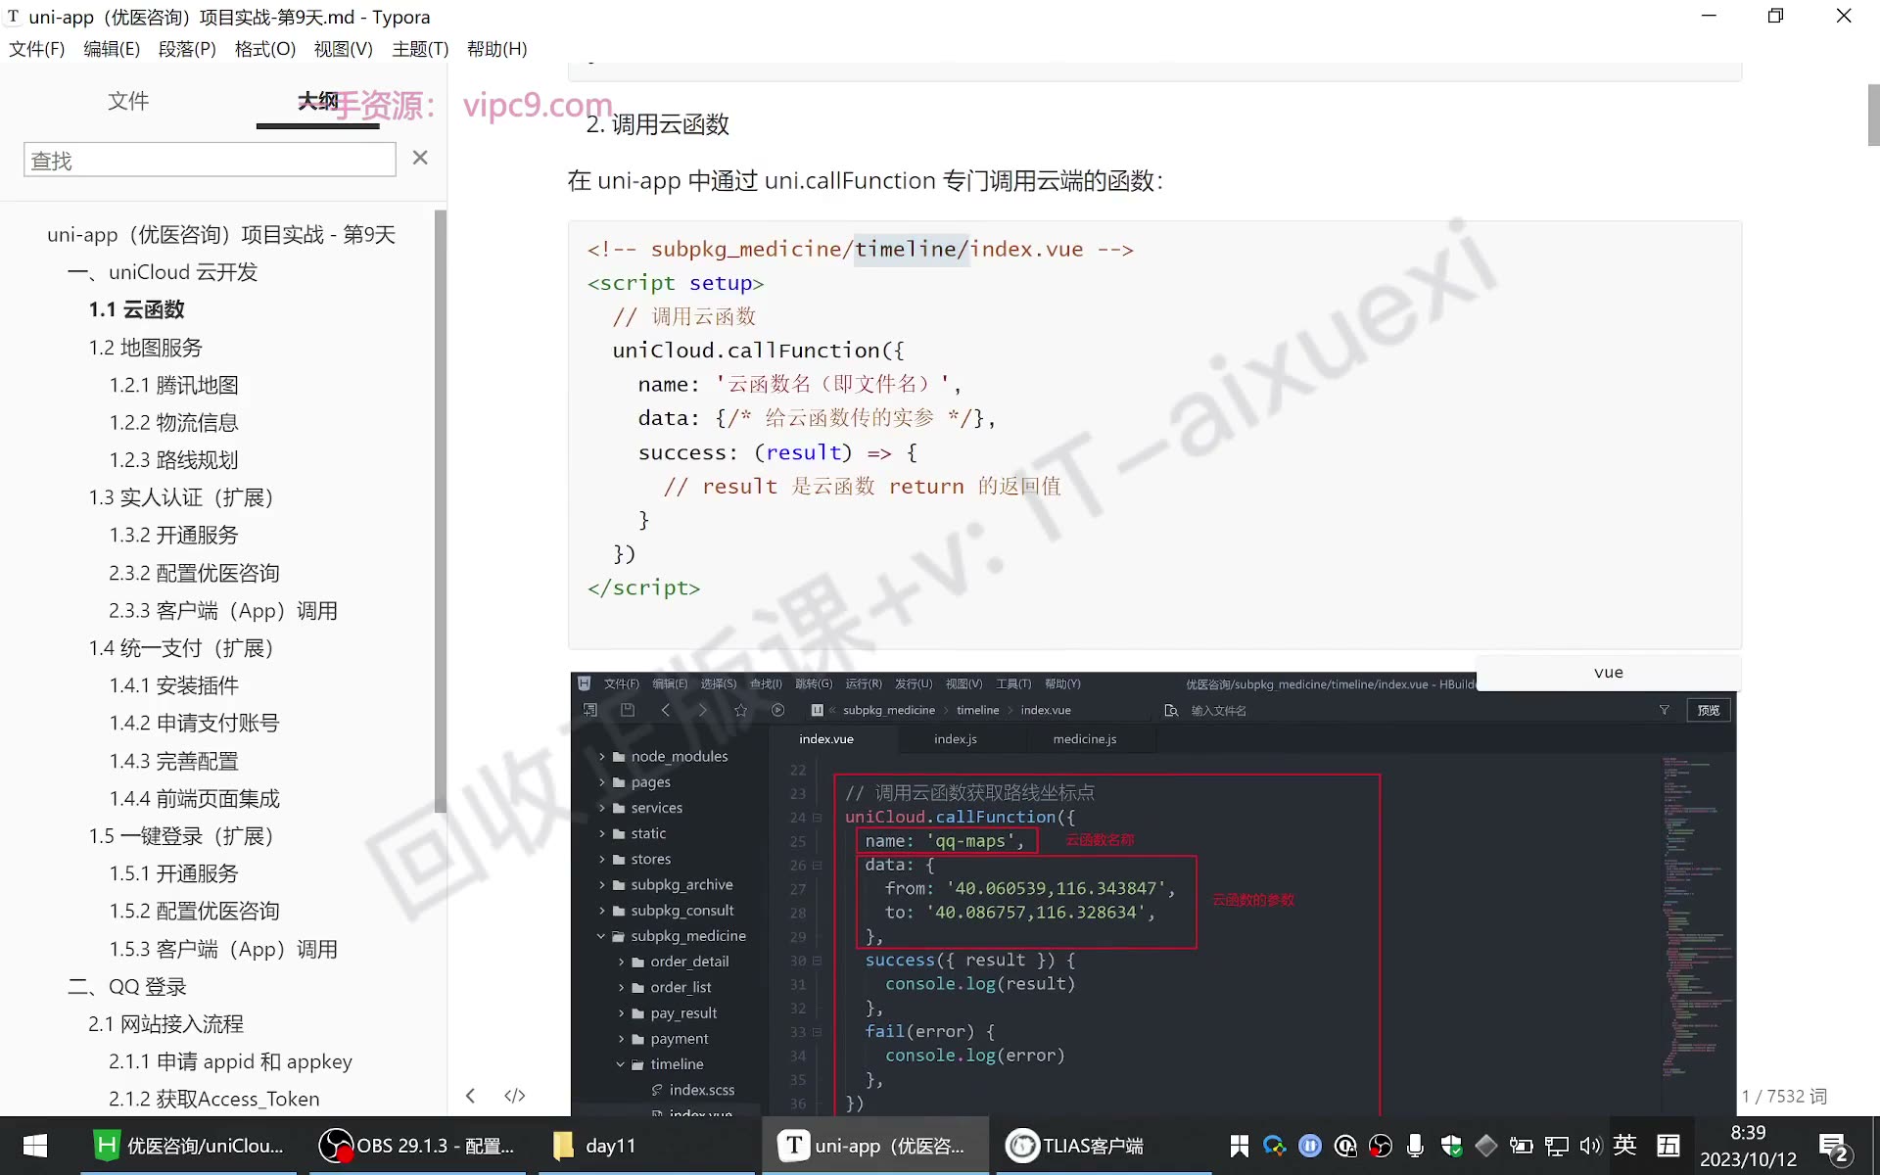Open 编辑(E) menu

(112, 49)
